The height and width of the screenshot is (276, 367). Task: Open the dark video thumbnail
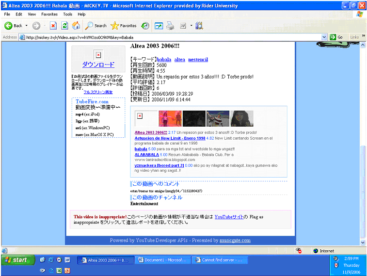point(194,118)
